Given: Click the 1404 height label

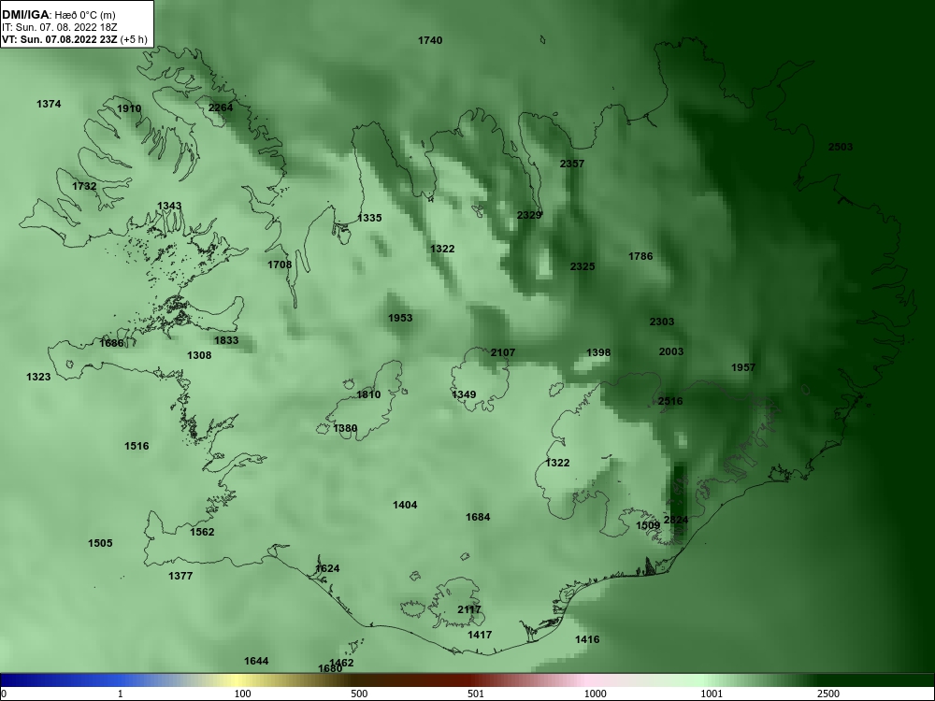Looking at the screenshot, I should tap(405, 505).
